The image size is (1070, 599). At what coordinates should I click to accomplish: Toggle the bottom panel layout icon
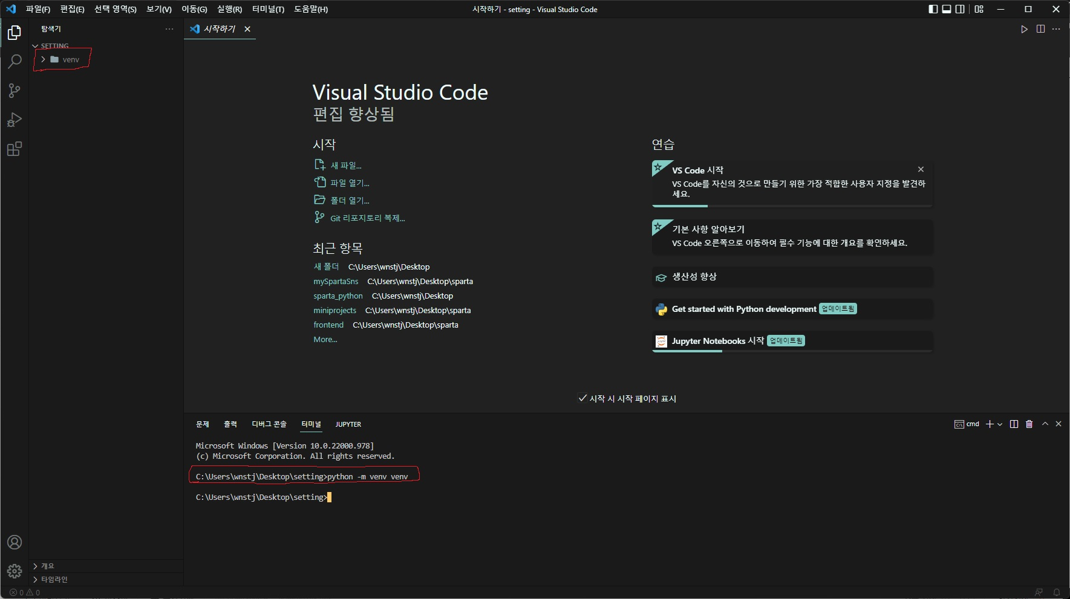tap(947, 9)
